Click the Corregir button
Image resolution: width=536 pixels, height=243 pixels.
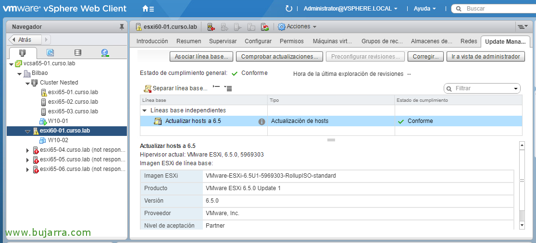[425, 57]
